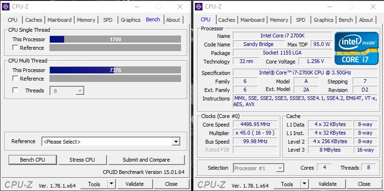Click Revision value D2
Screen dimensions: 384x191
(365, 90)
